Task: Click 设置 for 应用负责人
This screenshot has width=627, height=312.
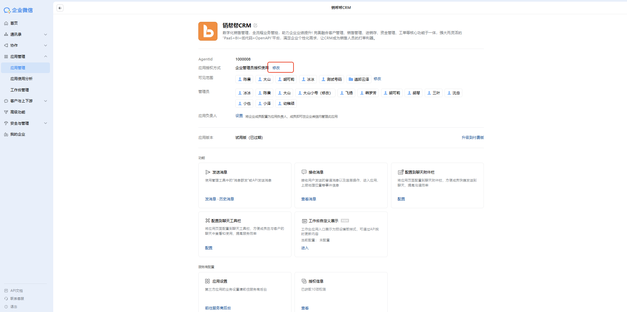Action: 239,116
